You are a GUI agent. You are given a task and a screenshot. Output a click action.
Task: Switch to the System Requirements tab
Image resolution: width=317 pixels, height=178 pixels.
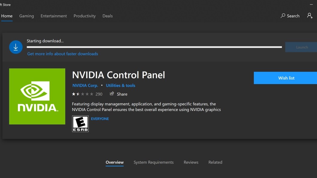tap(153, 162)
